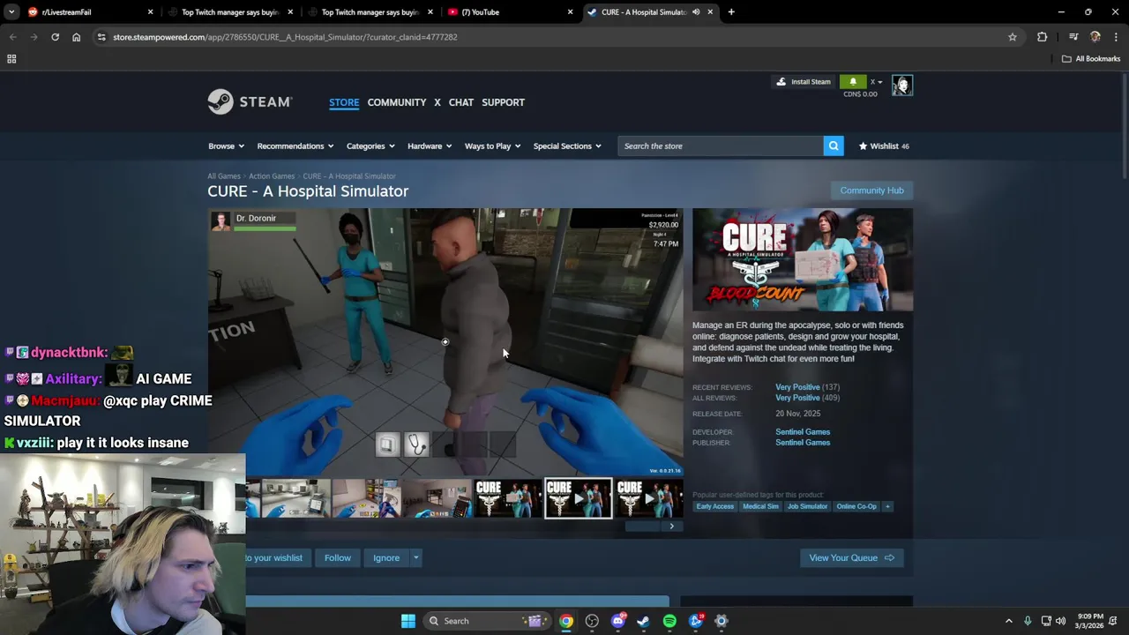Open developer Sentinel Games link
Viewport: 1129px width, 635px height.
pos(803,432)
